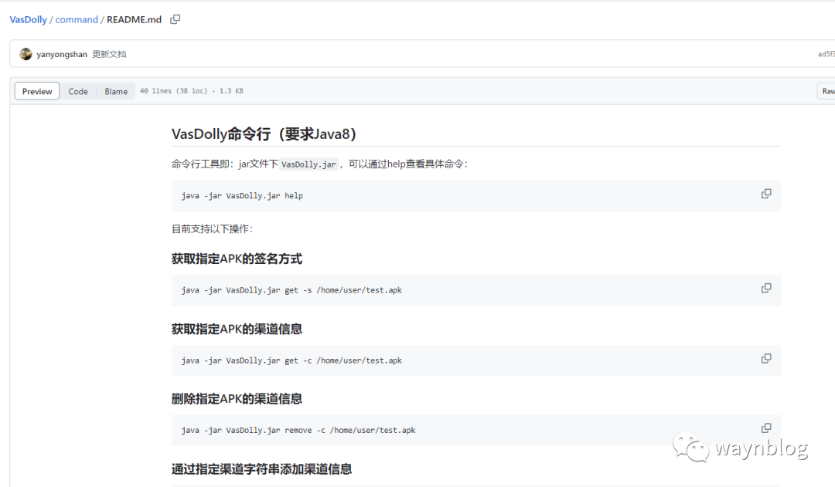835x487 pixels.
Task: Click the 获取指定APK的渠道信息 heading
Action: [237, 329]
